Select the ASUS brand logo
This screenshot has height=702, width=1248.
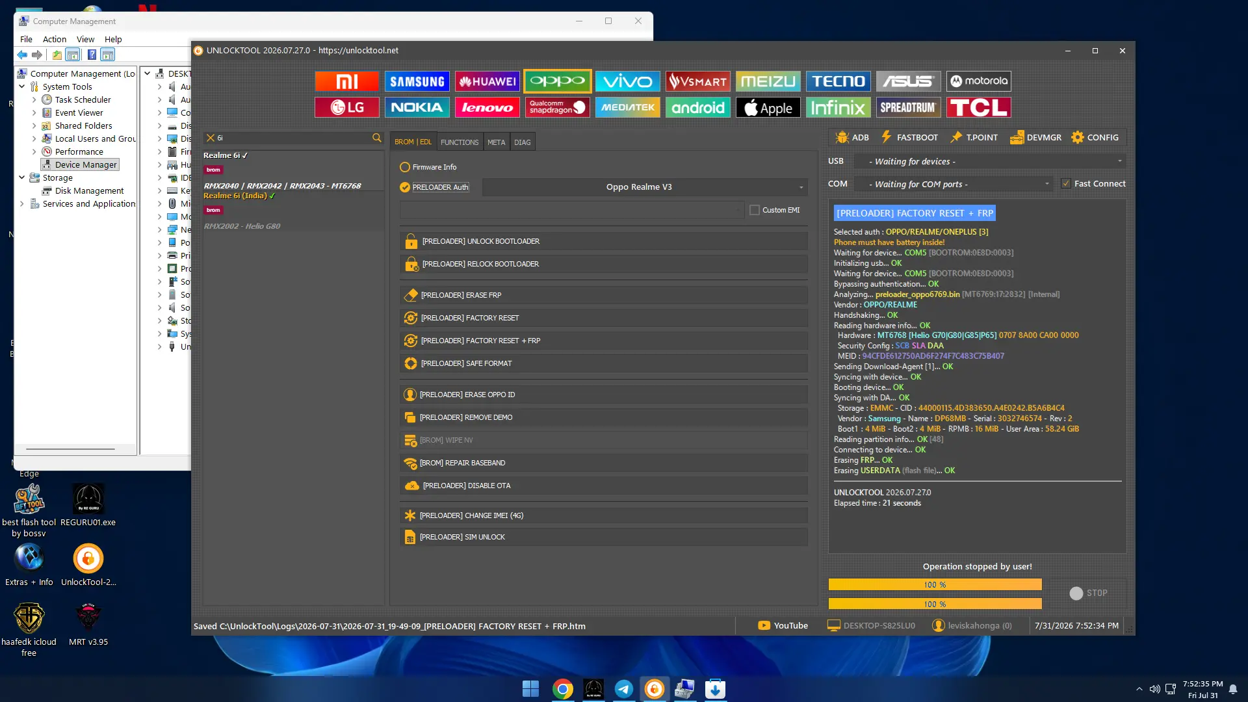[x=909, y=81]
